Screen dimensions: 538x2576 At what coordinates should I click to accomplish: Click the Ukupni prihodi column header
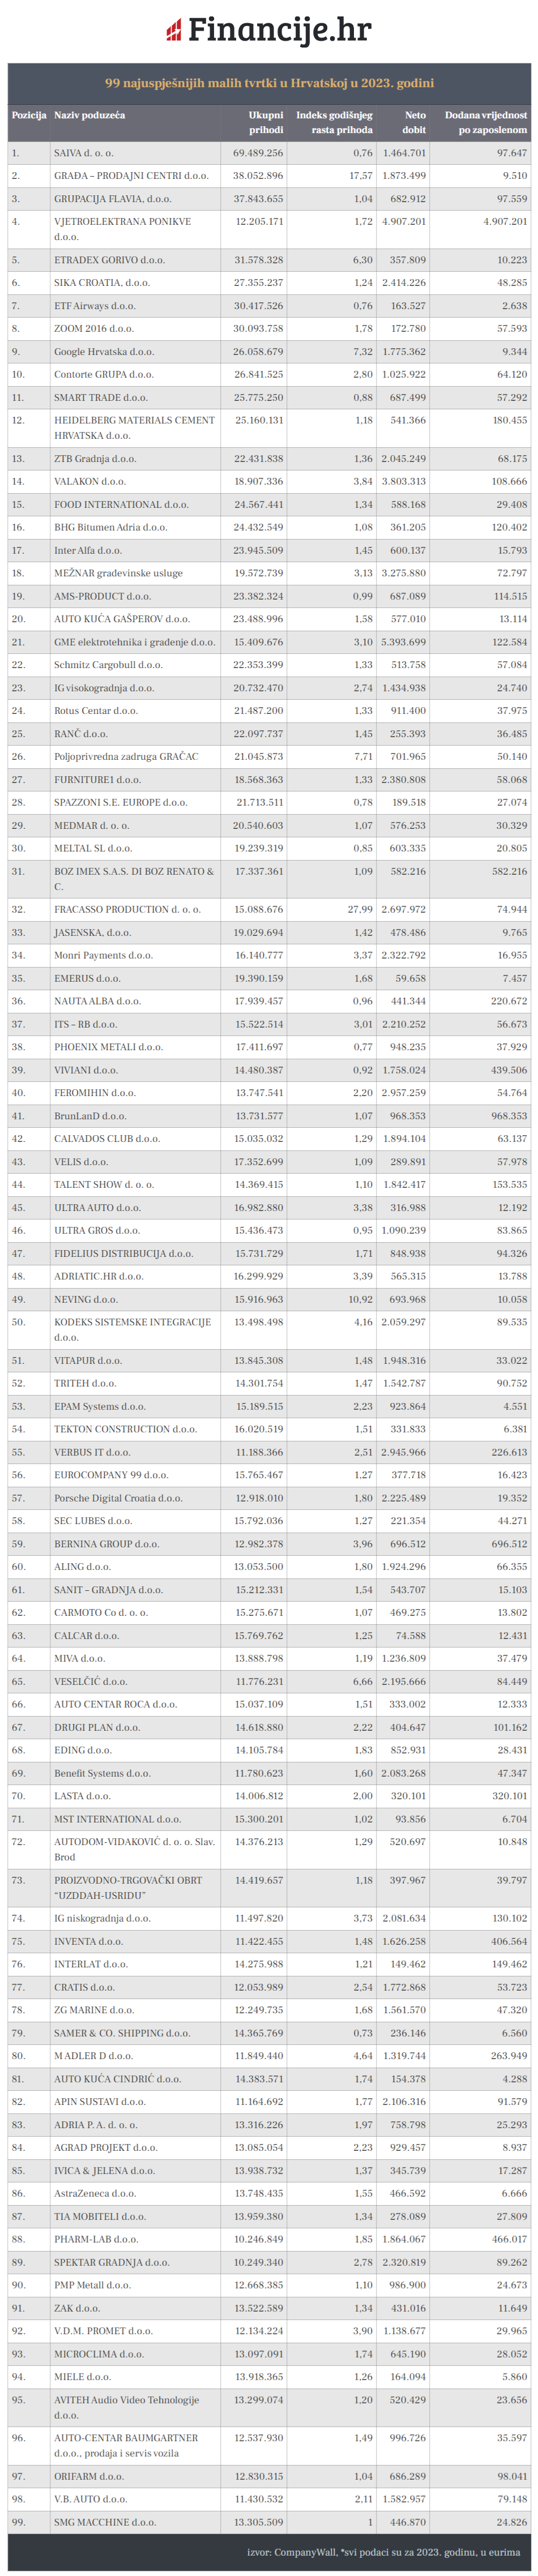(x=265, y=122)
